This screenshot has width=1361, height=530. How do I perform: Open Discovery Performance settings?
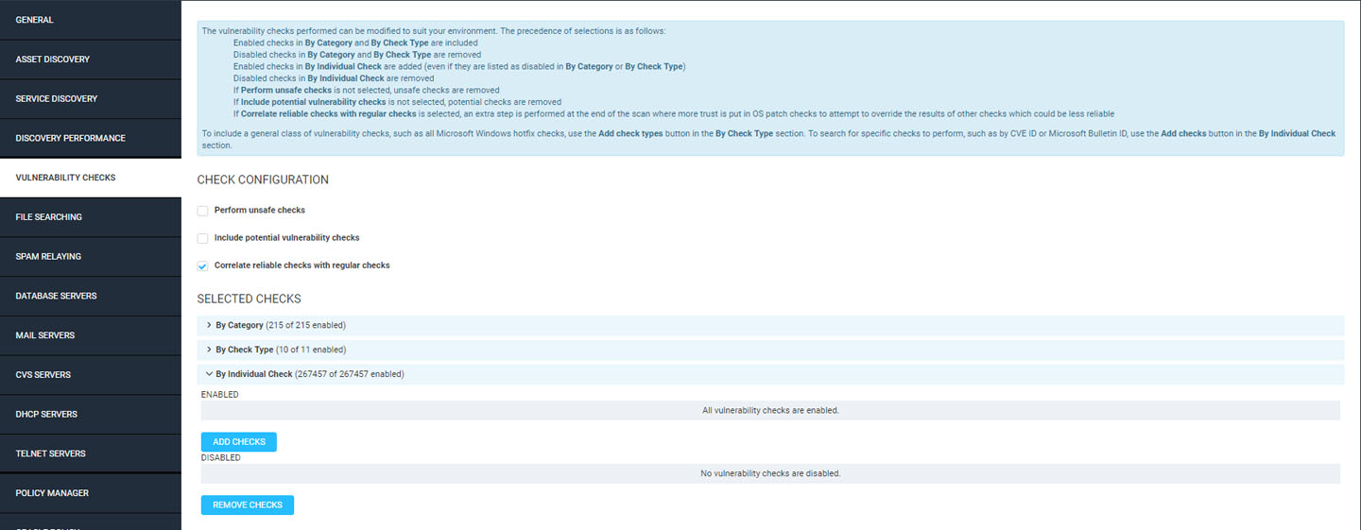pyautogui.click(x=90, y=139)
